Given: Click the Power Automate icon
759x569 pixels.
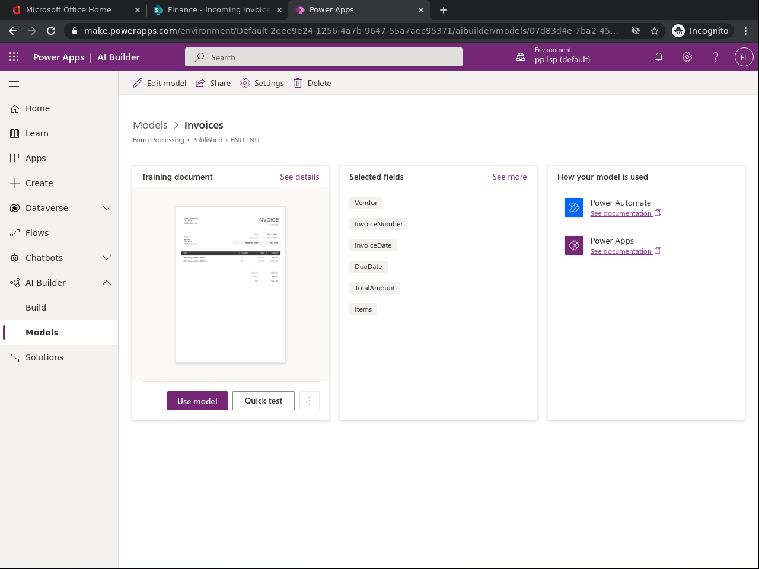Looking at the screenshot, I should [574, 207].
